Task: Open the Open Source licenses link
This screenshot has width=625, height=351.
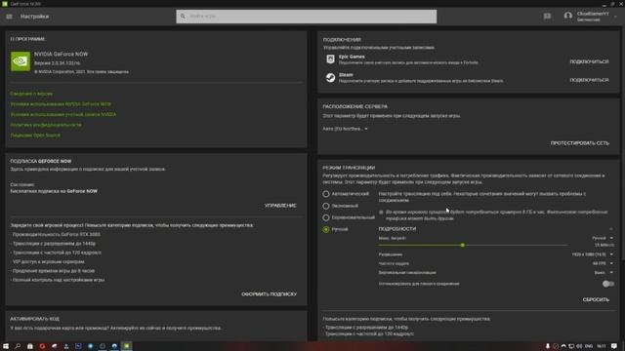Action: 35,135
